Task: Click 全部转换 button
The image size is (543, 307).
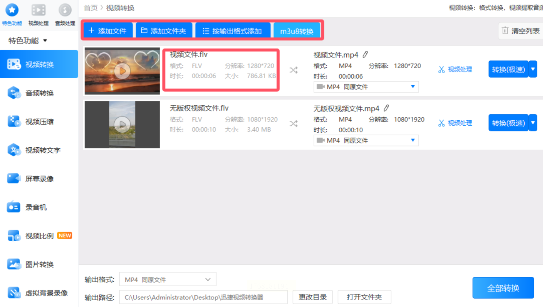Action: tap(503, 288)
